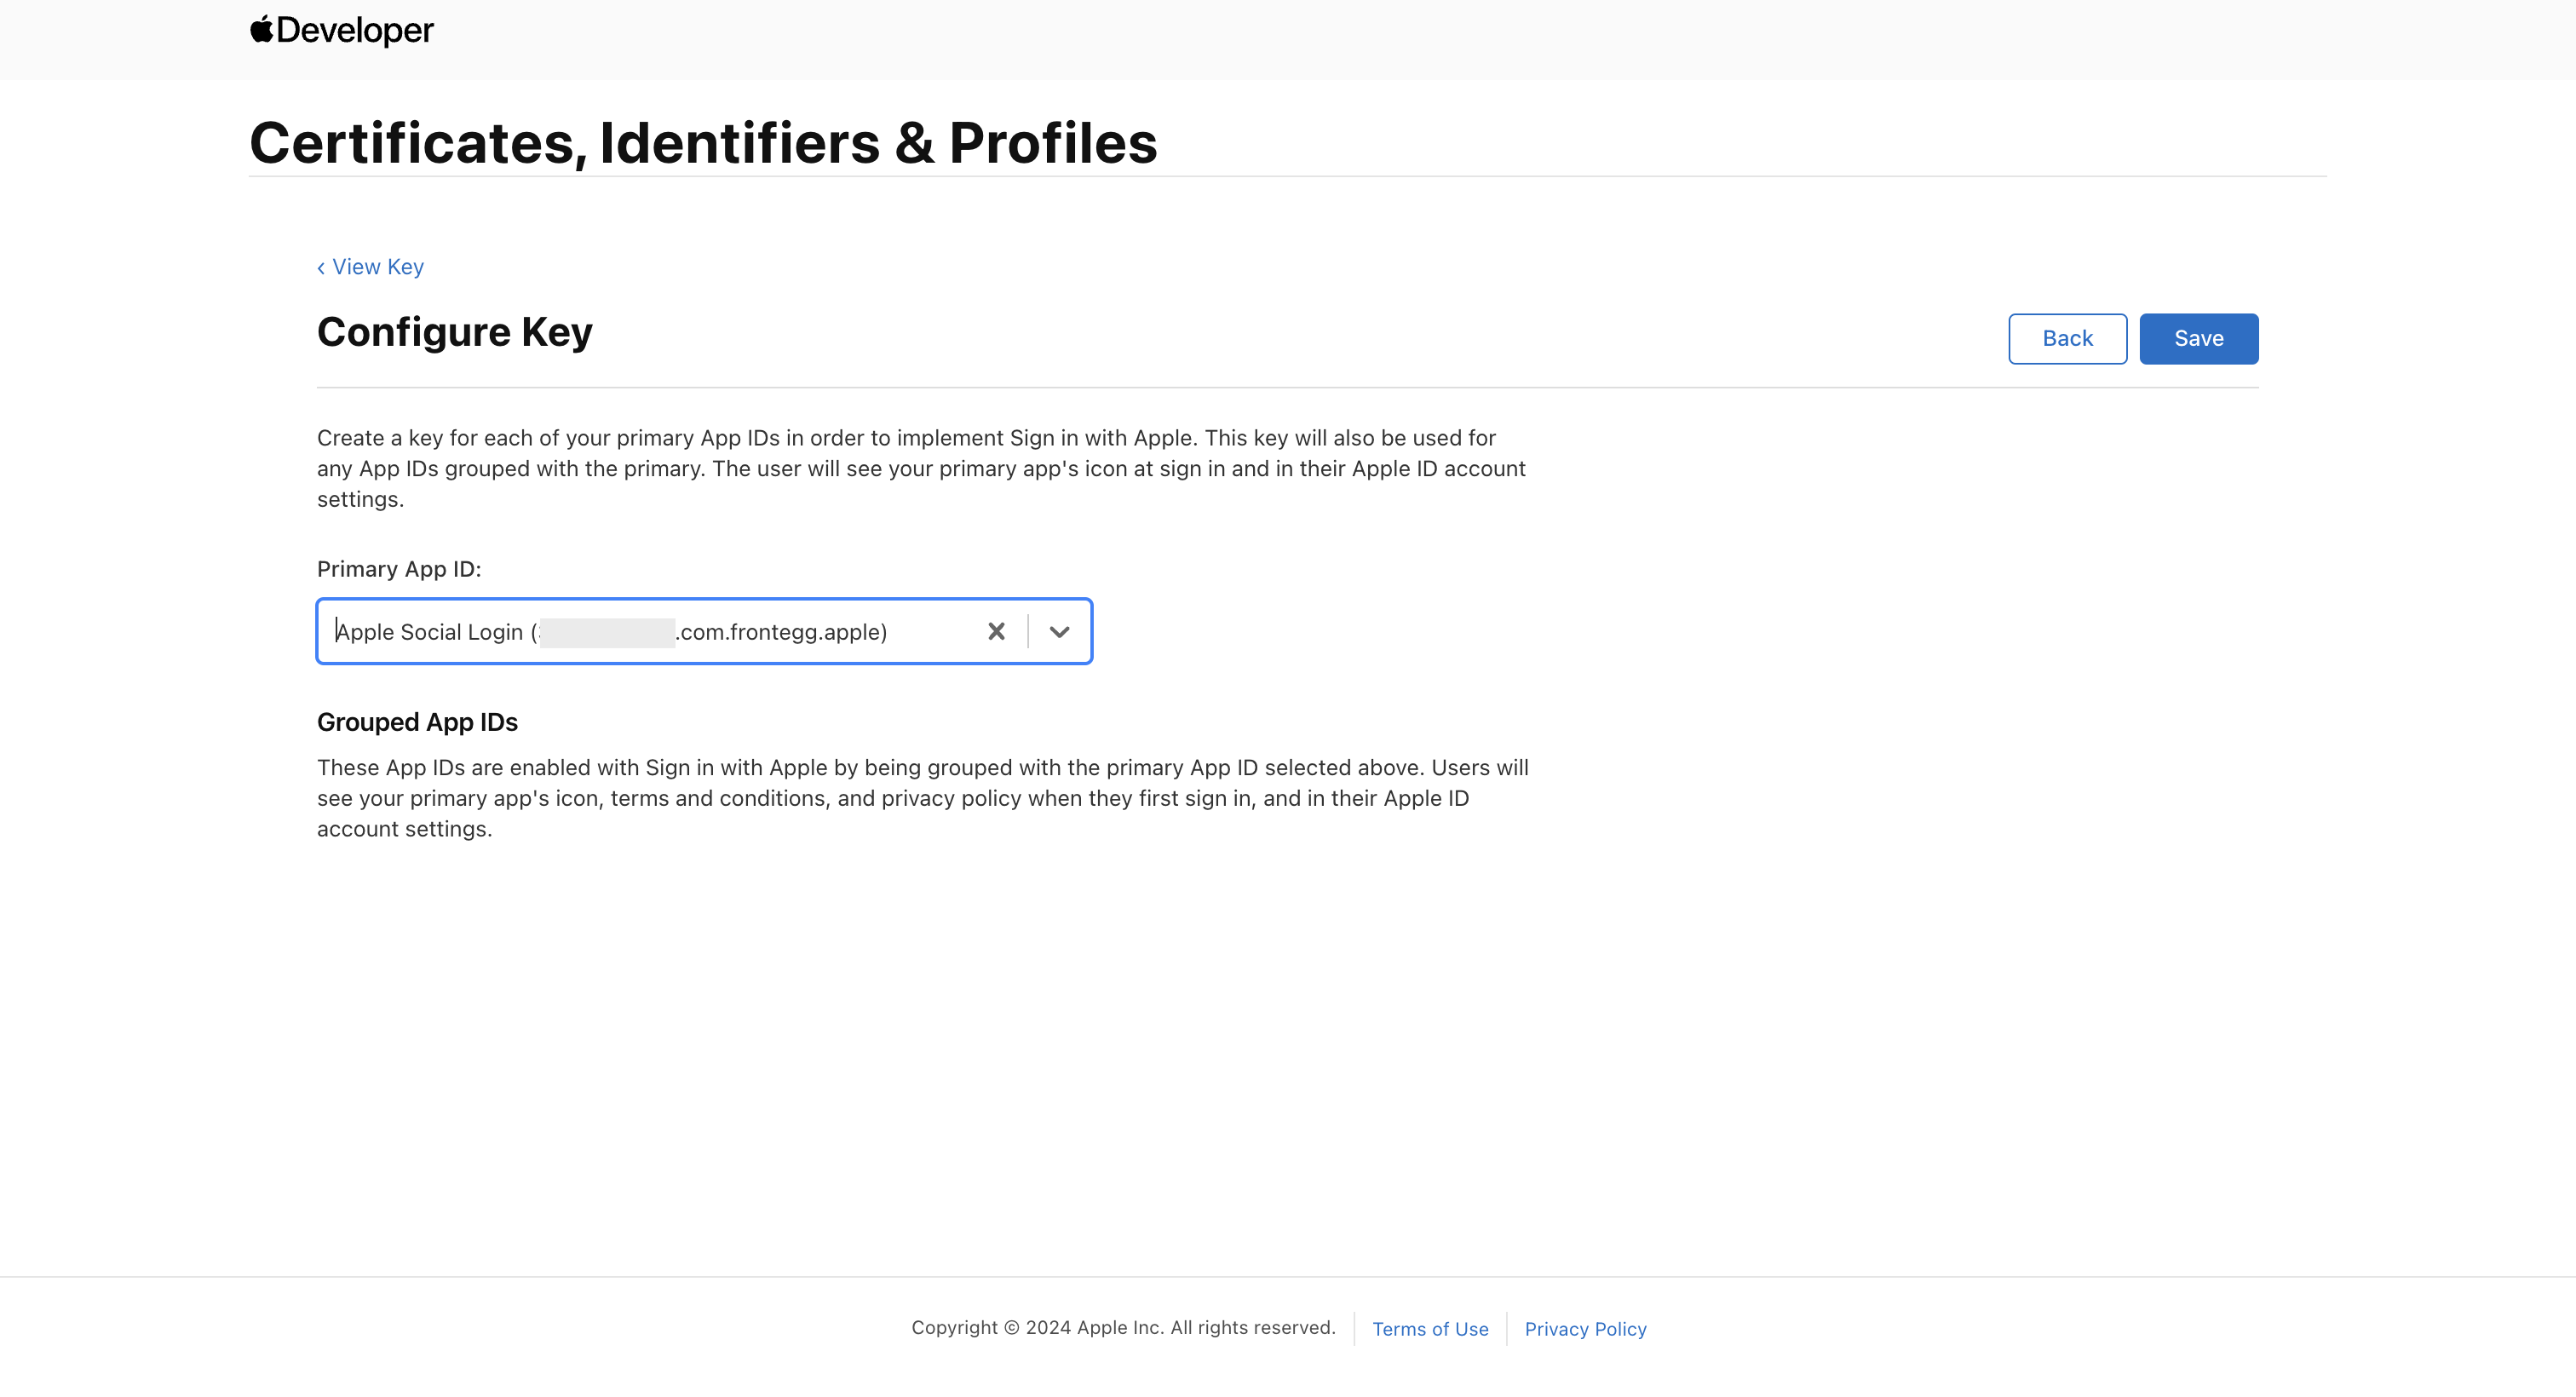Click the '.com.frontegg.apple' identifier text
The image size is (2576, 1397).
782,632
